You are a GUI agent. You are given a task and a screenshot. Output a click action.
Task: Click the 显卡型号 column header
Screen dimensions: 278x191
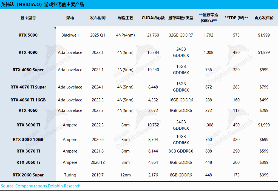pos(28,18)
